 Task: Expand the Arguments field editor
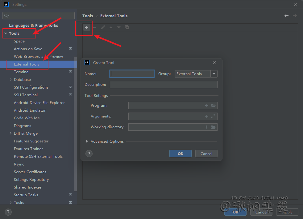click(x=213, y=117)
